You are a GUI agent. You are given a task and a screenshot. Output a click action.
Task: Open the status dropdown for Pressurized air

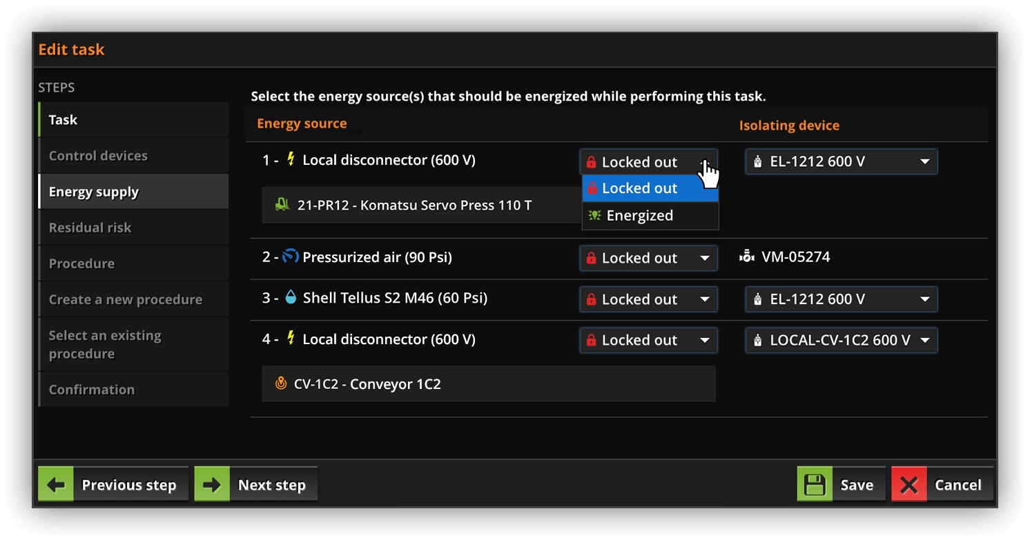pos(648,258)
